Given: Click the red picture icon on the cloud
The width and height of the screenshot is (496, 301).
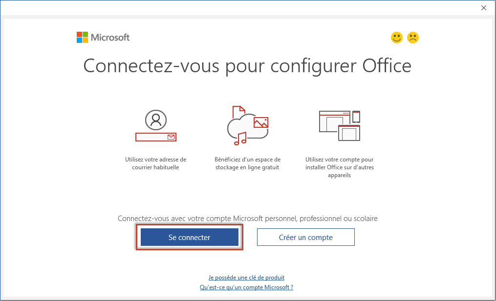Looking at the screenshot, I should click(261, 122).
